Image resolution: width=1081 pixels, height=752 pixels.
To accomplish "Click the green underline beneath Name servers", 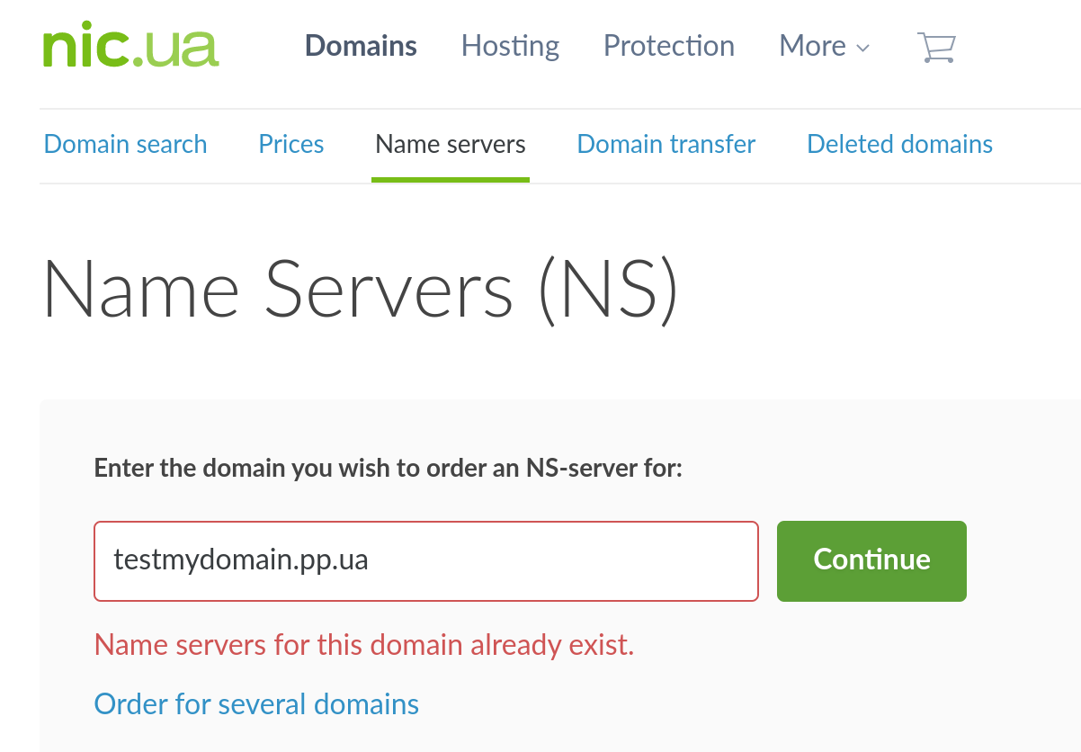I will pyautogui.click(x=450, y=179).
